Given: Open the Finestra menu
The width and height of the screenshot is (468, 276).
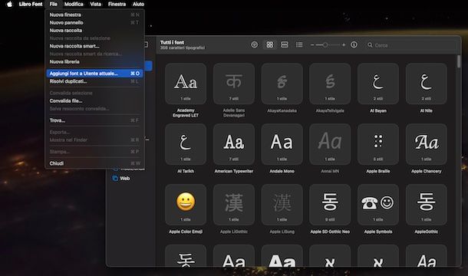Looking at the screenshot, I should coord(117,4).
